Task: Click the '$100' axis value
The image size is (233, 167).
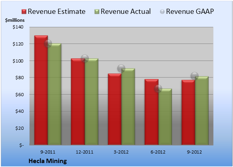Action: click(18, 61)
